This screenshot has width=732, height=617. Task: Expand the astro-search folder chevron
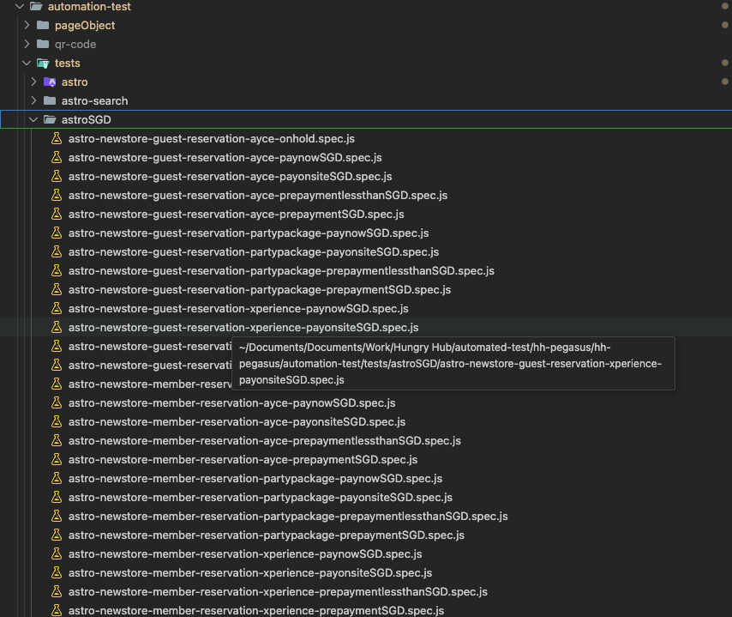tap(33, 101)
